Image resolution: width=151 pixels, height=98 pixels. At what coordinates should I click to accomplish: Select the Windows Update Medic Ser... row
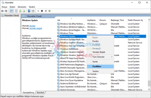[x=73, y=40]
